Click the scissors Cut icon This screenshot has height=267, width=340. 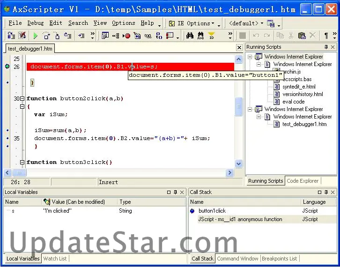(x=291, y=36)
